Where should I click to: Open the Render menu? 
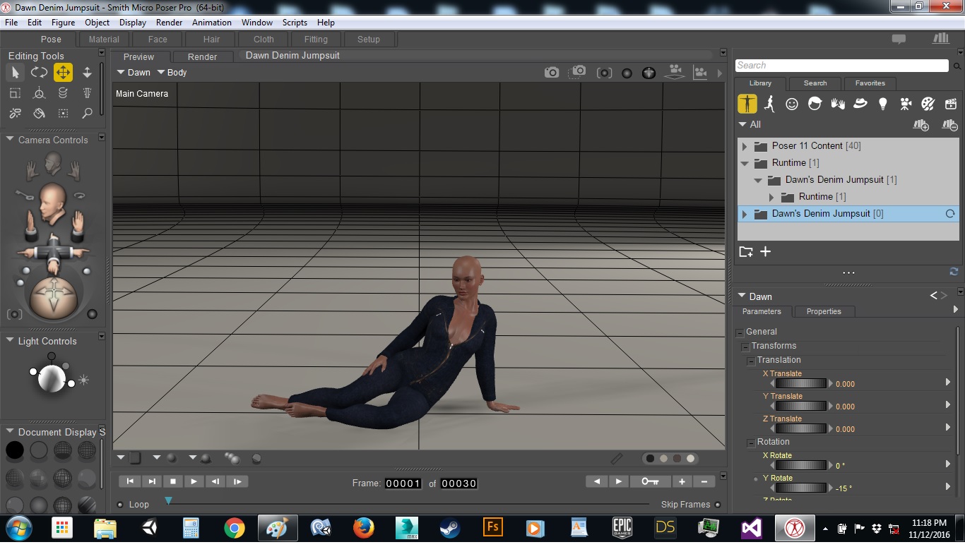pos(169,23)
